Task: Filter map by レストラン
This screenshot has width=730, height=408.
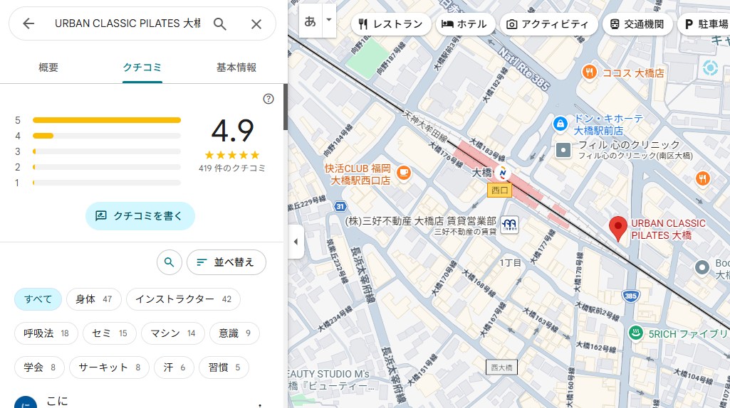Action: coord(391,23)
